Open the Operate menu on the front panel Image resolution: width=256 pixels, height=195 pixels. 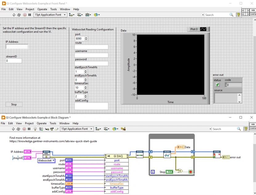coord(42,9)
